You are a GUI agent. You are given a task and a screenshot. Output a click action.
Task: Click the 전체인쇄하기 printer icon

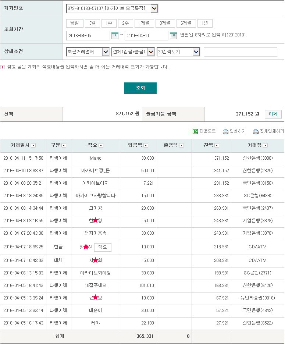coord(256,131)
